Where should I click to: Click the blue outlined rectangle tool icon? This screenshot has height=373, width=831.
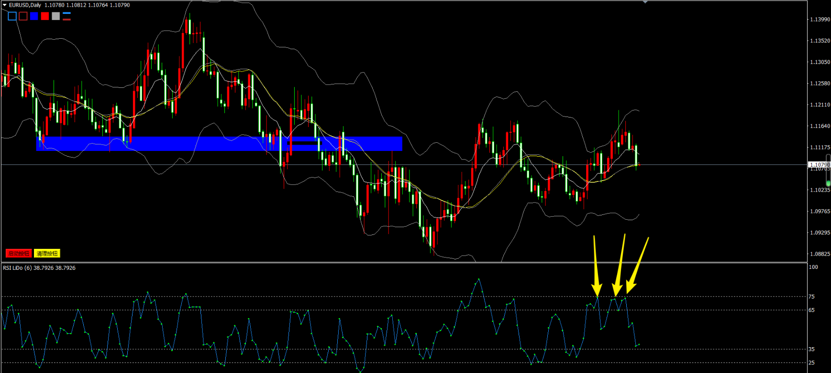[x=12, y=16]
